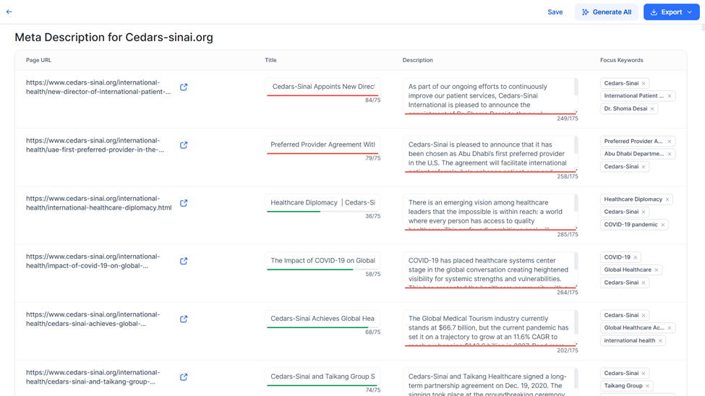Remove 'COVID-19' keyword tag

[x=636, y=257]
